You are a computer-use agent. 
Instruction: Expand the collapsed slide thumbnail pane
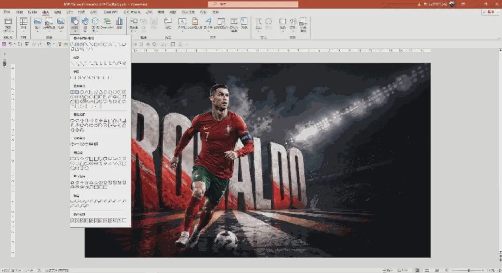5,54
